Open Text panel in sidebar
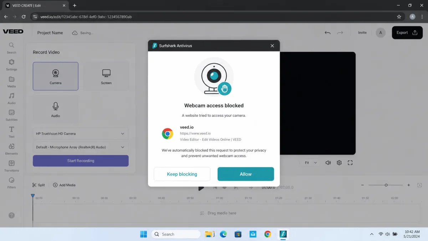Viewport: 428px width, 241px height. 11,132
